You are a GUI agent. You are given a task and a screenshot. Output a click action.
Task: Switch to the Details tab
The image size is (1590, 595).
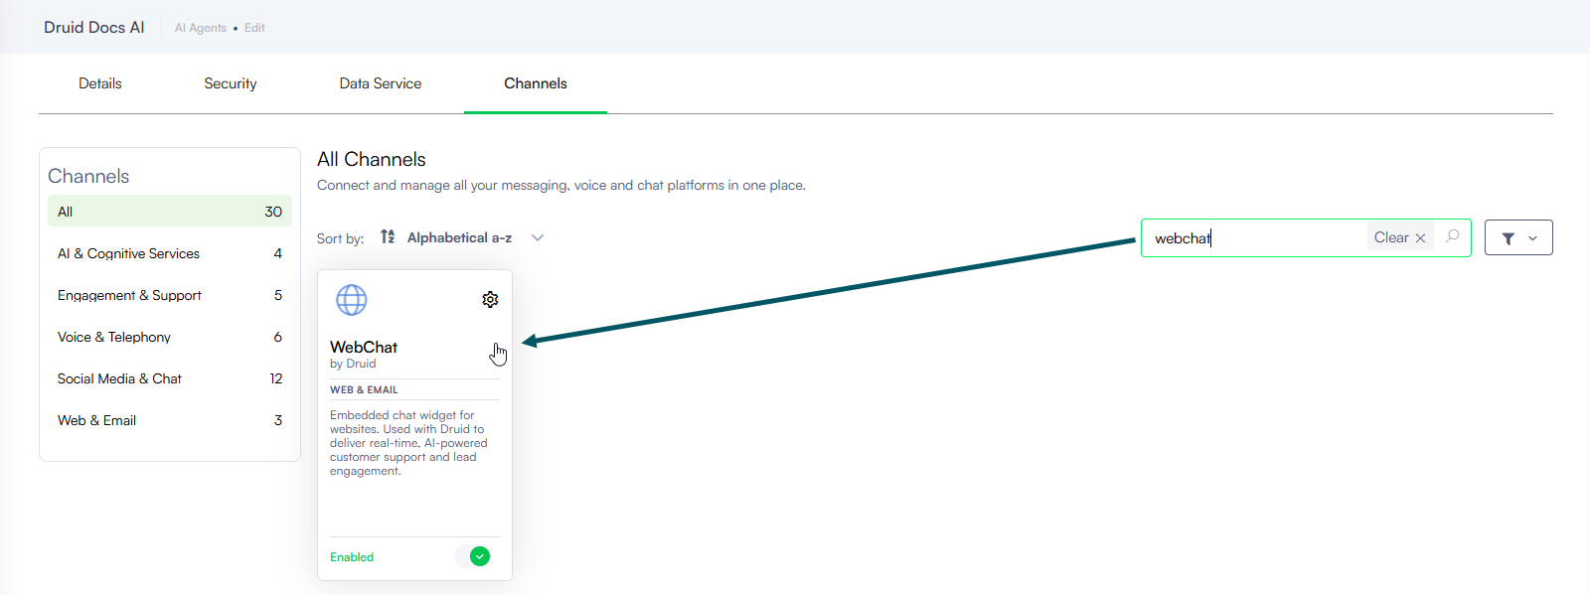point(100,83)
